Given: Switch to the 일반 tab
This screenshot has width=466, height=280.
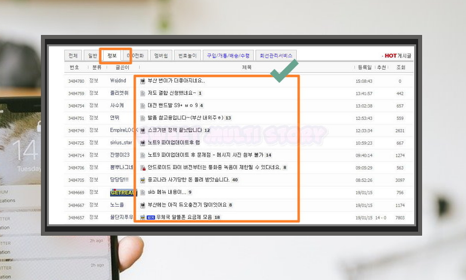Looking at the screenshot, I should [92, 56].
